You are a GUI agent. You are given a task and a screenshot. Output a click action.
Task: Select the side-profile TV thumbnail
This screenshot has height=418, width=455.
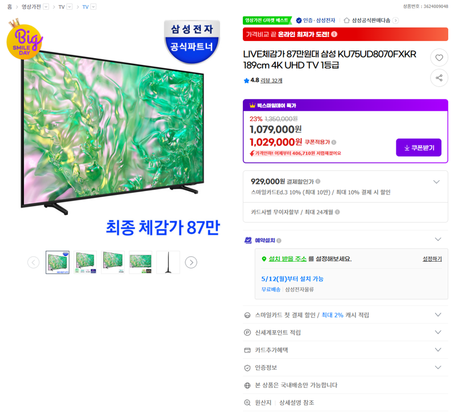click(x=168, y=262)
